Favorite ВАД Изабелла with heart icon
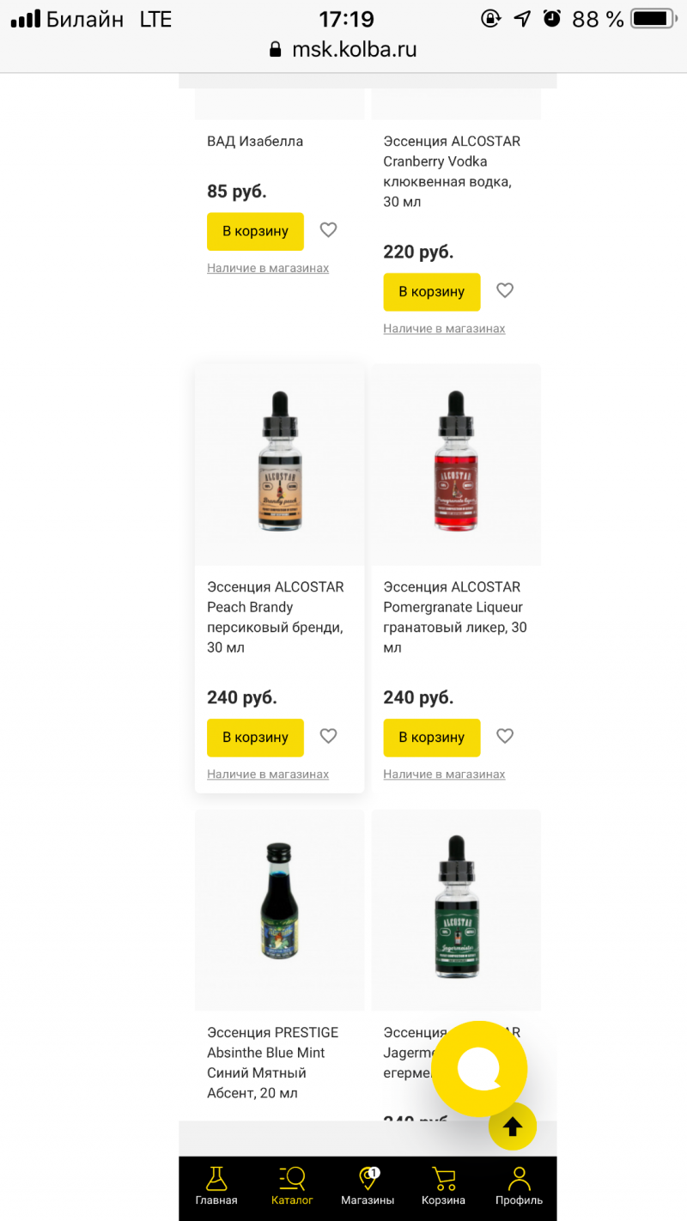The image size is (687, 1221). [x=328, y=230]
